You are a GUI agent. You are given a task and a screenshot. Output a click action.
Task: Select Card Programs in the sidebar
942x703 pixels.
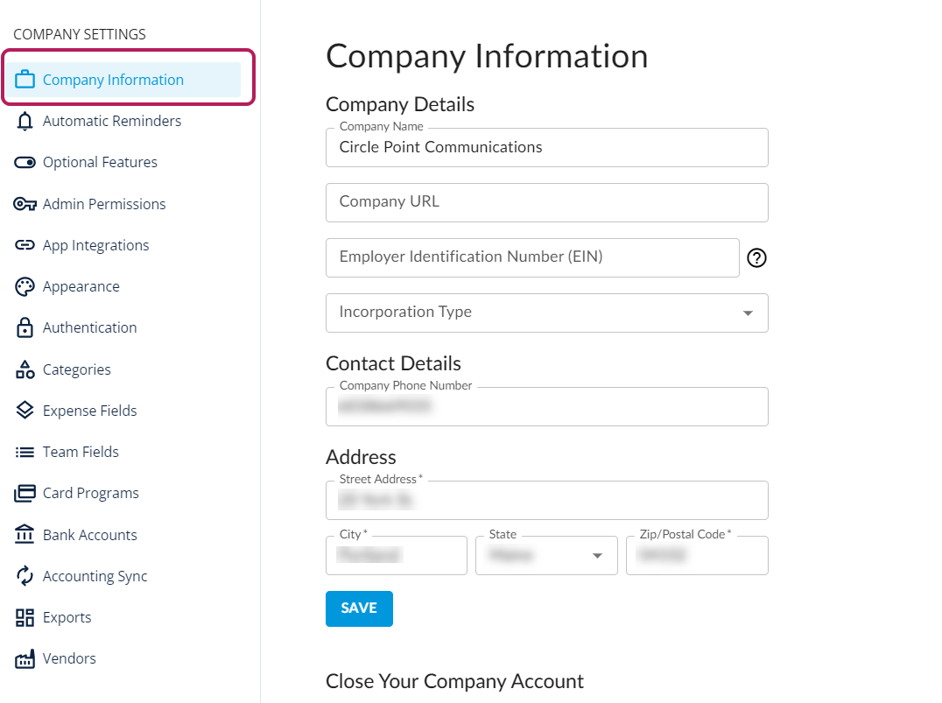coord(90,493)
